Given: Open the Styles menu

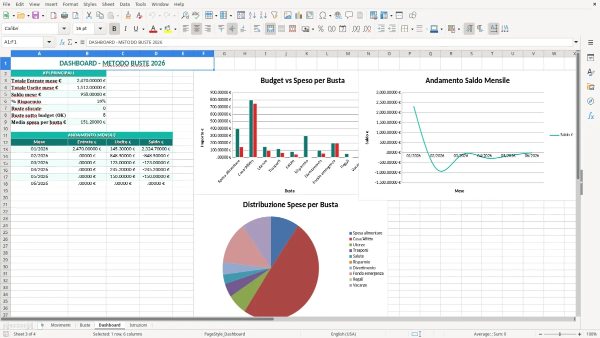Looking at the screenshot, I should pos(90,4).
